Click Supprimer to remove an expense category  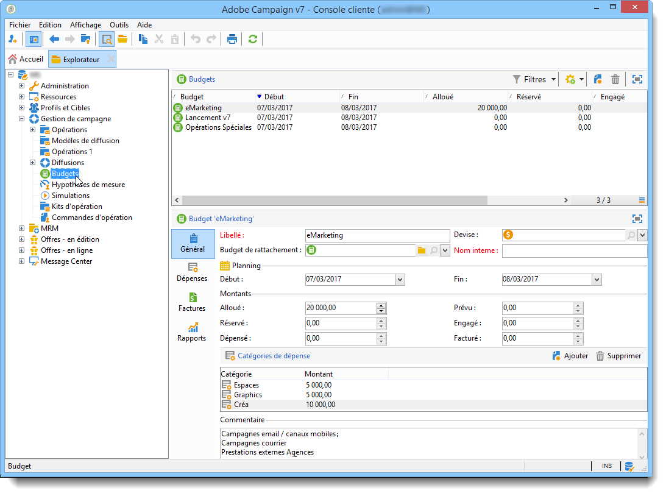pyautogui.click(x=618, y=356)
